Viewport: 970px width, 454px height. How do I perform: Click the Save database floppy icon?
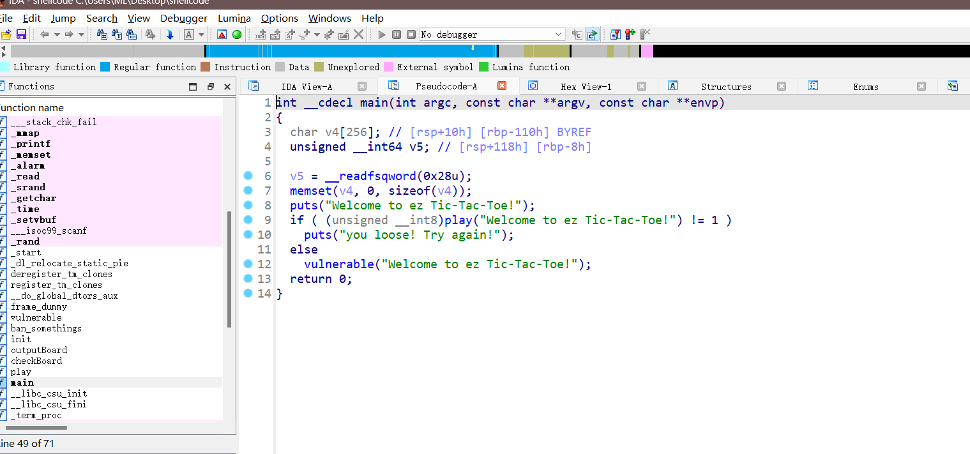[x=21, y=34]
